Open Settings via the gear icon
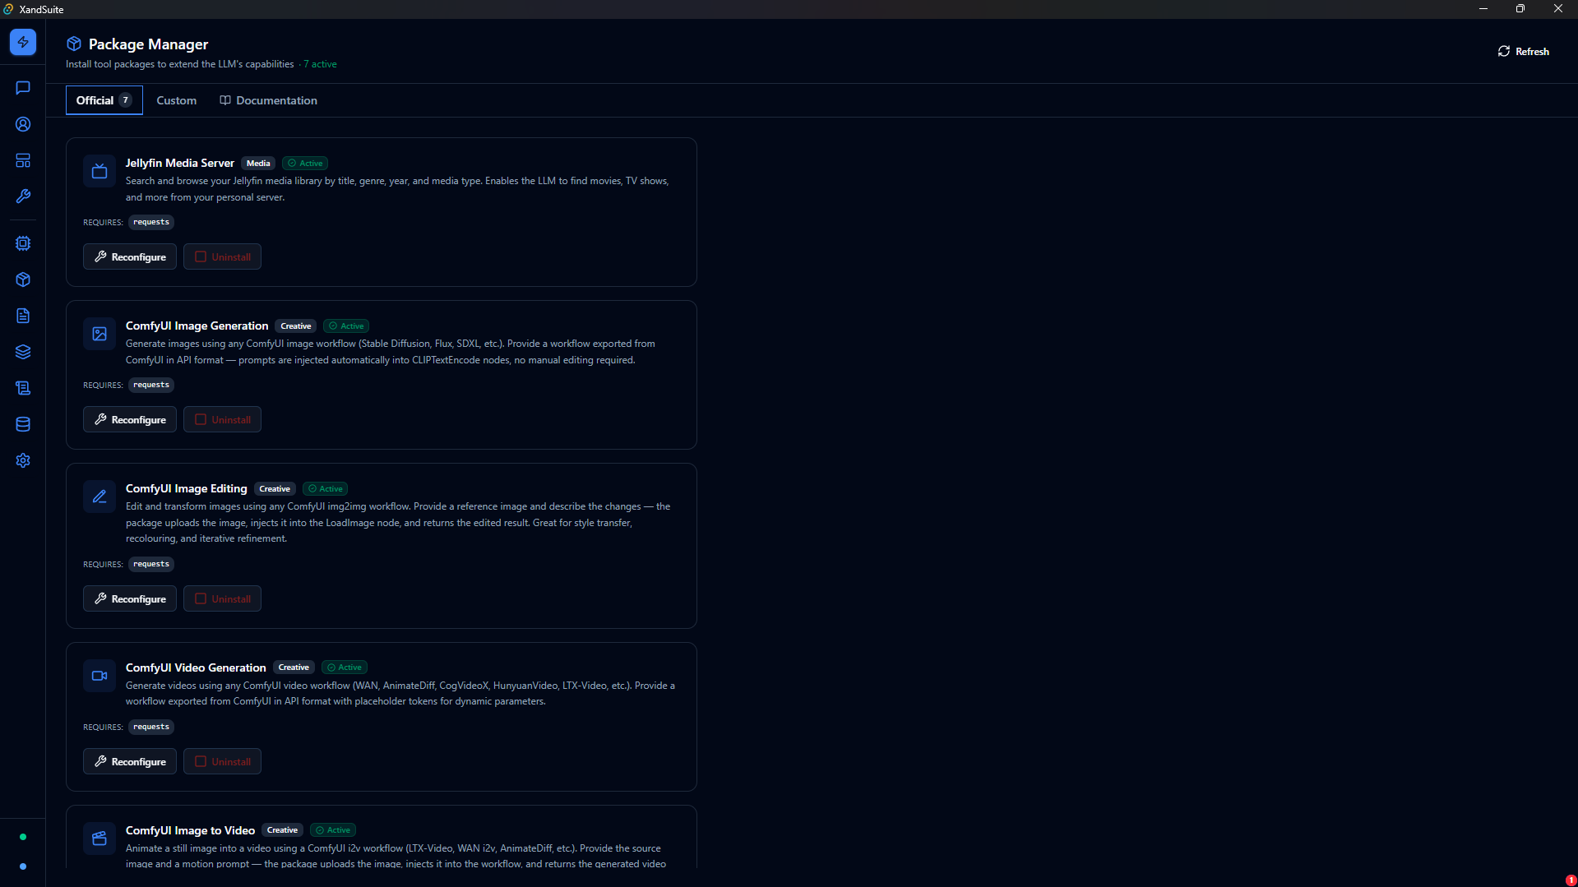Viewport: 1578px width, 887px height. click(x=22, y=460)
